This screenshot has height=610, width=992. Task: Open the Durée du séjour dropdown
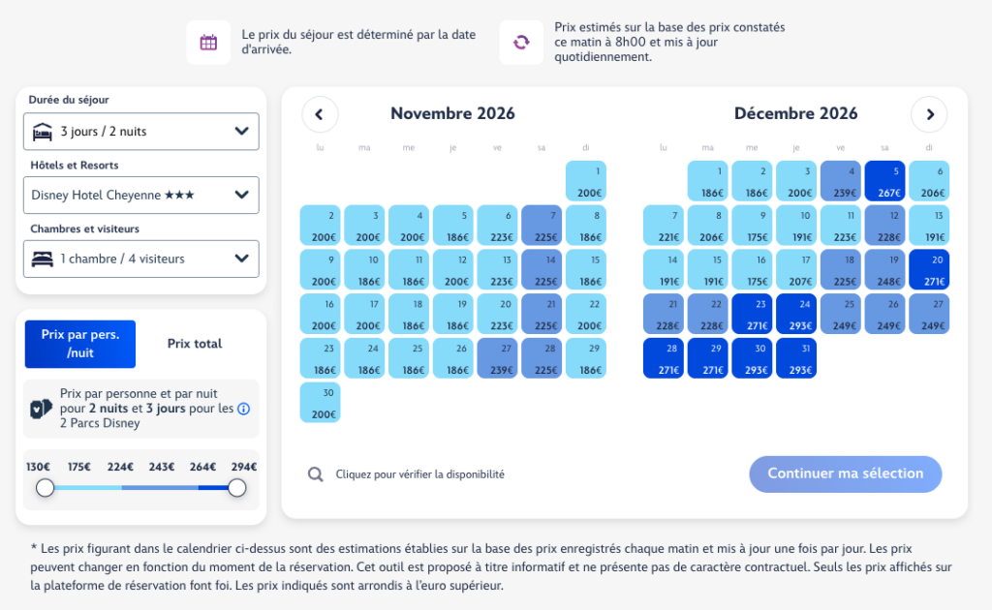point(141,132)
